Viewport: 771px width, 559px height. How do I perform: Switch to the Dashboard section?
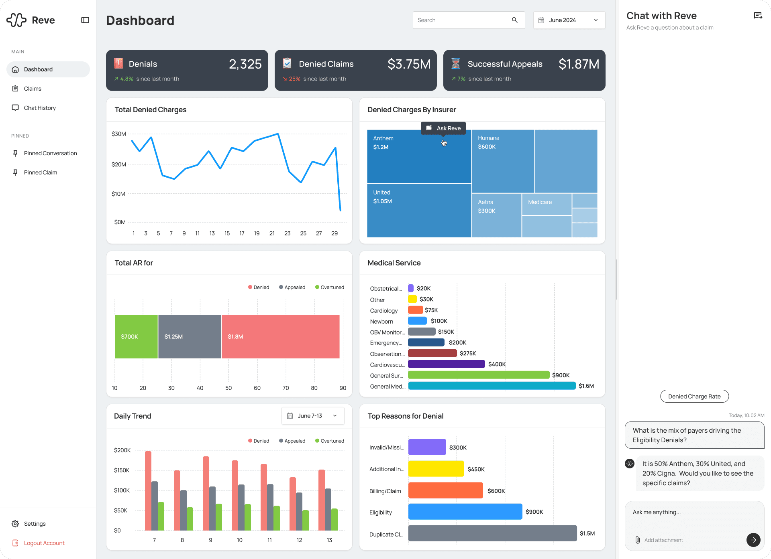(38, 69)
